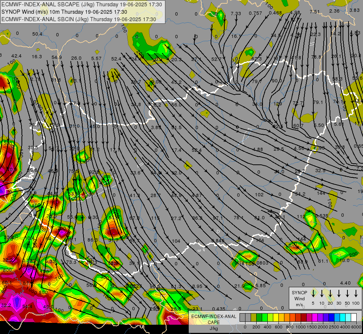The height and width of the screenshot is (334, 363).
Task: Click the map value 0.535
Action: [321, 216]
